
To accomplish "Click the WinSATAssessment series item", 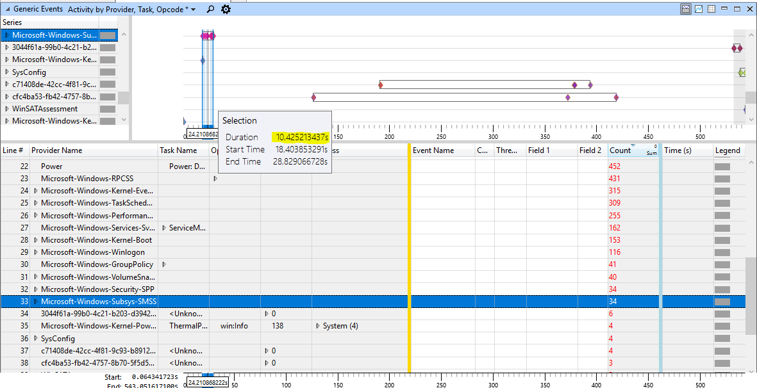I will click(45, 109).
